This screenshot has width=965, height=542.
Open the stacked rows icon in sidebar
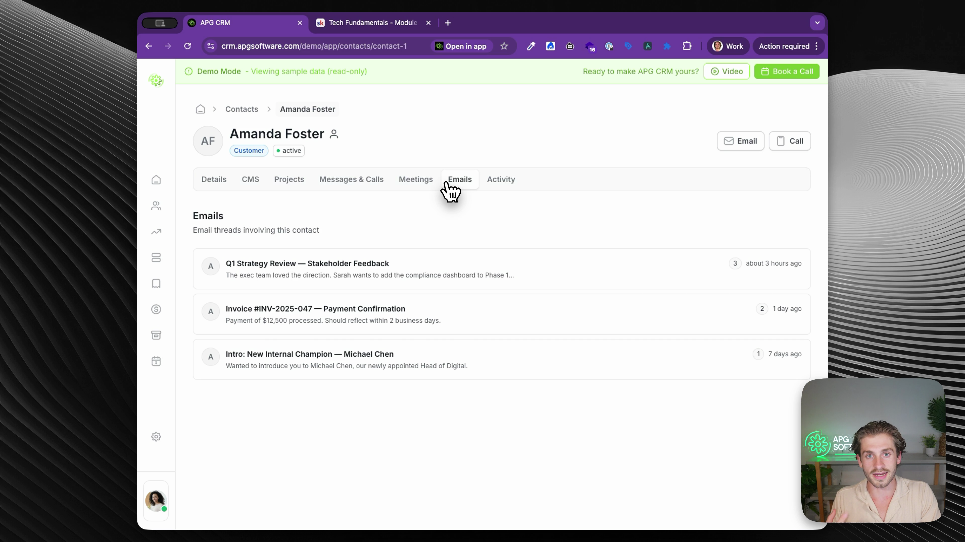click(156, 258)
